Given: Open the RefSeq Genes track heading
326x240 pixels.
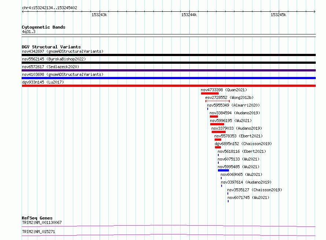Looking at the screenshot, I should 37,218.
